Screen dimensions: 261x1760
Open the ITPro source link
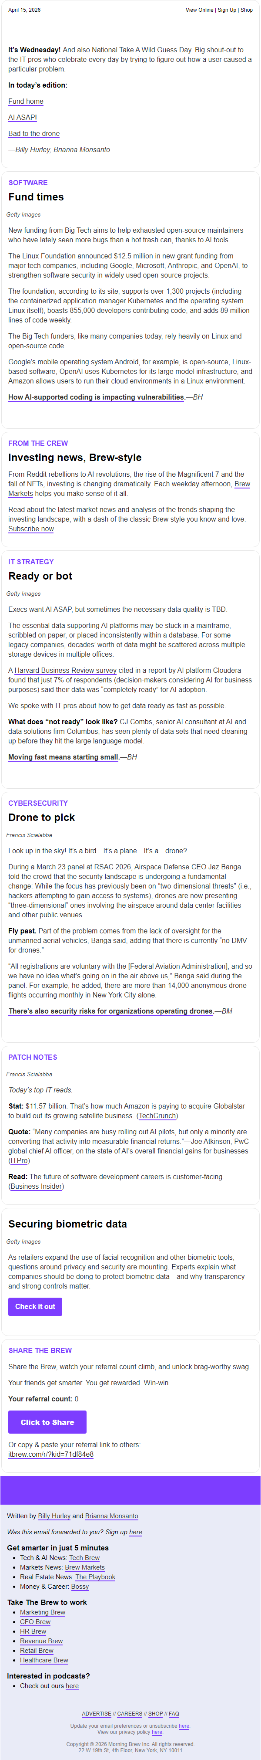(x=18, y=1161)
